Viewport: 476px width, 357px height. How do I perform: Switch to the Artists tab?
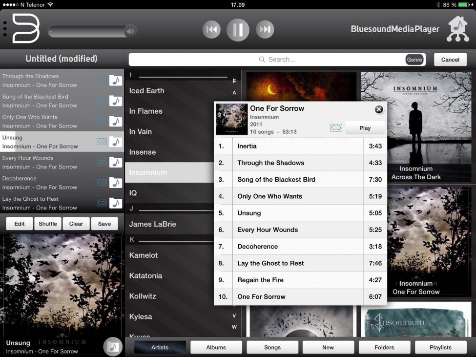tap(160, 347)
